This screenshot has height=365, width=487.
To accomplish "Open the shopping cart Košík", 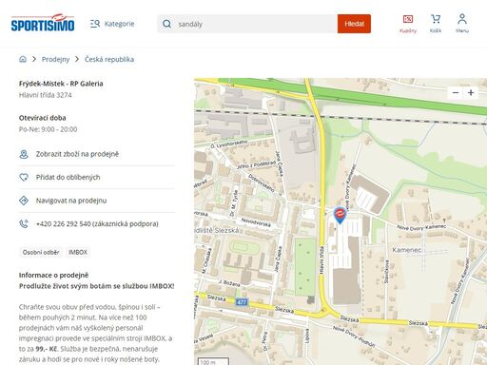I will pos(436,24).
